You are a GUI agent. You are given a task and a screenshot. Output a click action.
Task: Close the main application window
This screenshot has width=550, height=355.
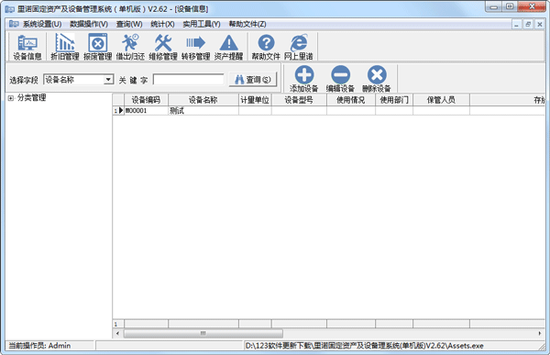coord(532,6)
